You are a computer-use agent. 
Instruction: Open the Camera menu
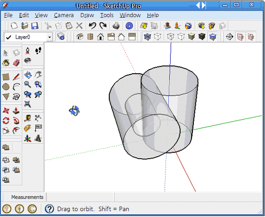click(x=64, y=15)
